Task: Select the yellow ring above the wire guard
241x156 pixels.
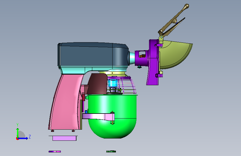Action: (113, 73)
